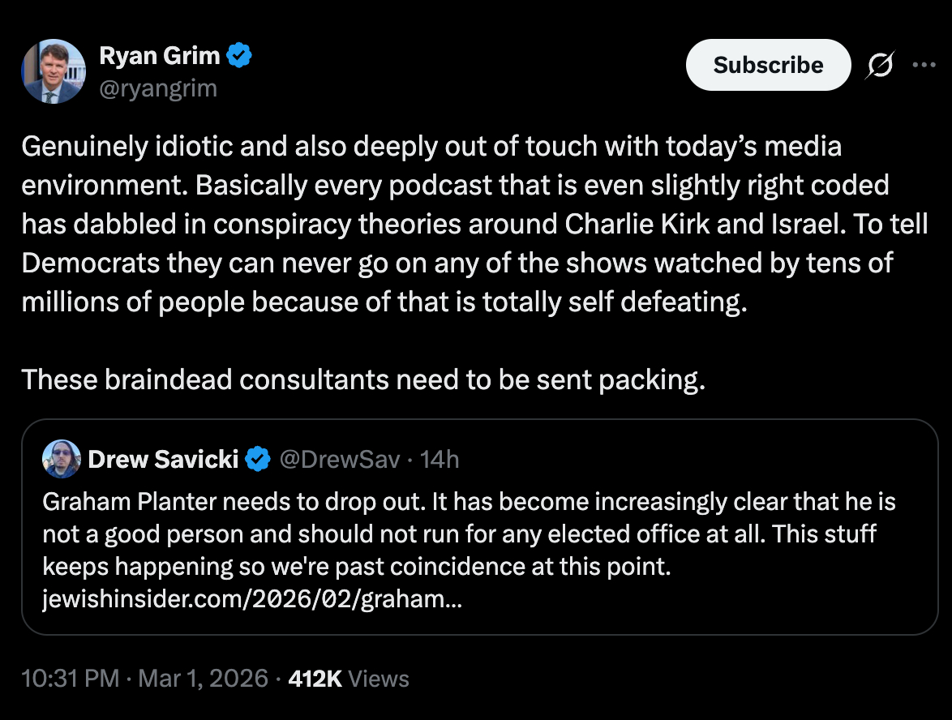
Task: Click the Mar 1, 2026 date
Action: coord(203,678)
